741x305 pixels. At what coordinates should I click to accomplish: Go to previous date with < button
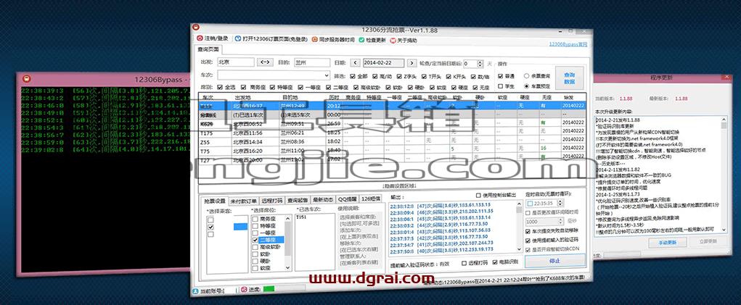click(x=356, y=63)
